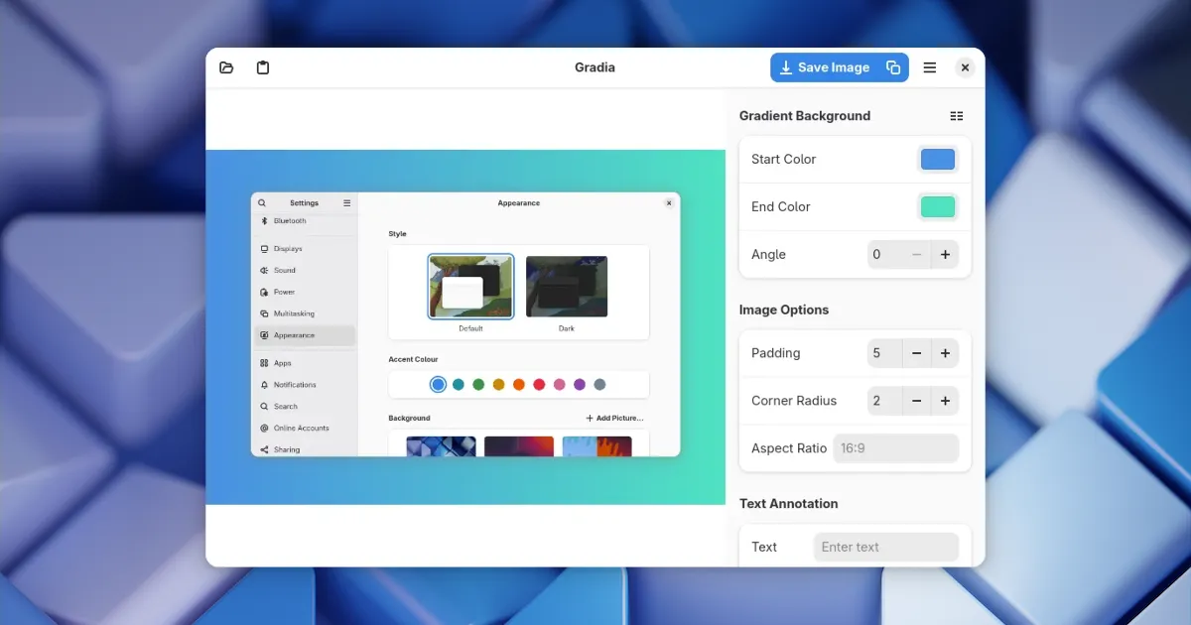Click the Text annotation entry field
Screen dimensions: 1191x625
click(885, 547)
